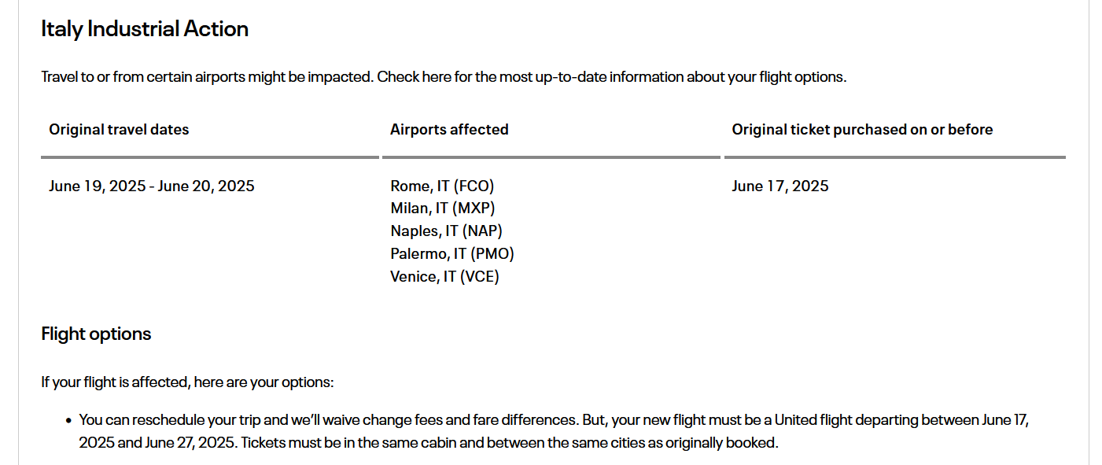Select the "Original travel dates" column header
This screenshot has width=1102, height=465.
coord(119,130)
